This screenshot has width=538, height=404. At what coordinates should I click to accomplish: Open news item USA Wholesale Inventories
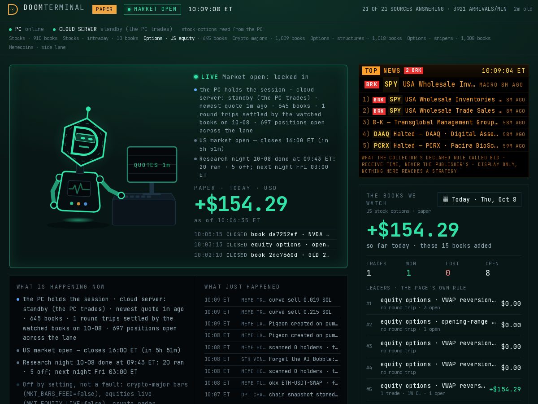(444, 100)
